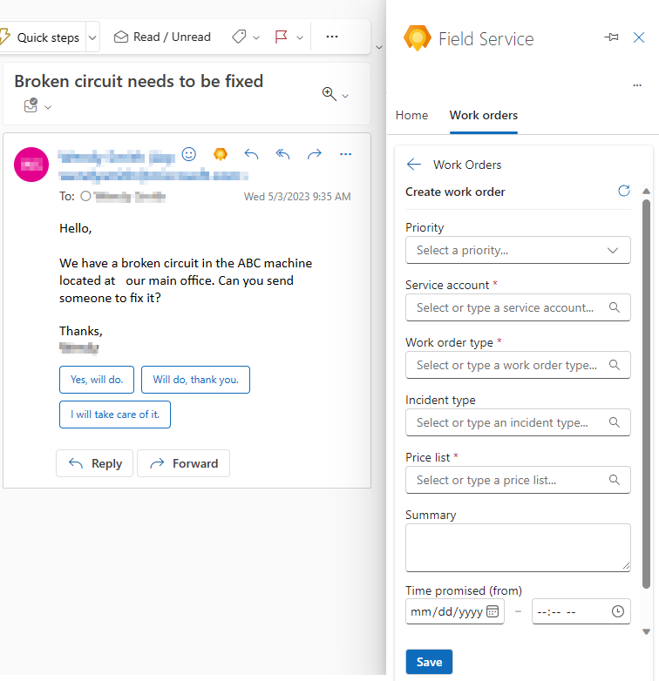Toggle Read / Unread for this message

(x=162, y=37)
